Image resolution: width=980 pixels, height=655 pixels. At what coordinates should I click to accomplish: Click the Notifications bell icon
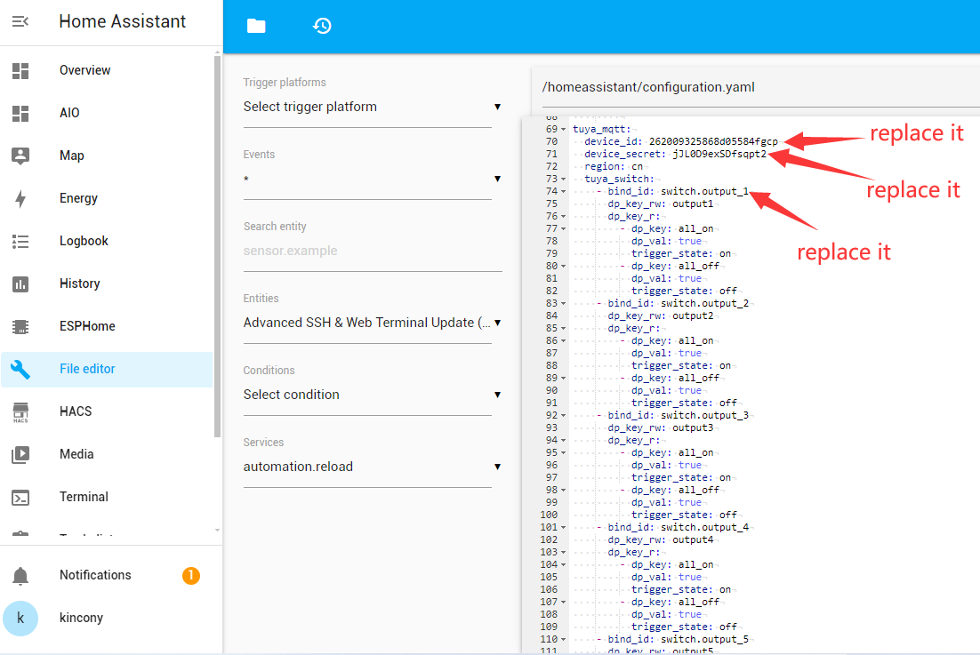pos(20,576)
